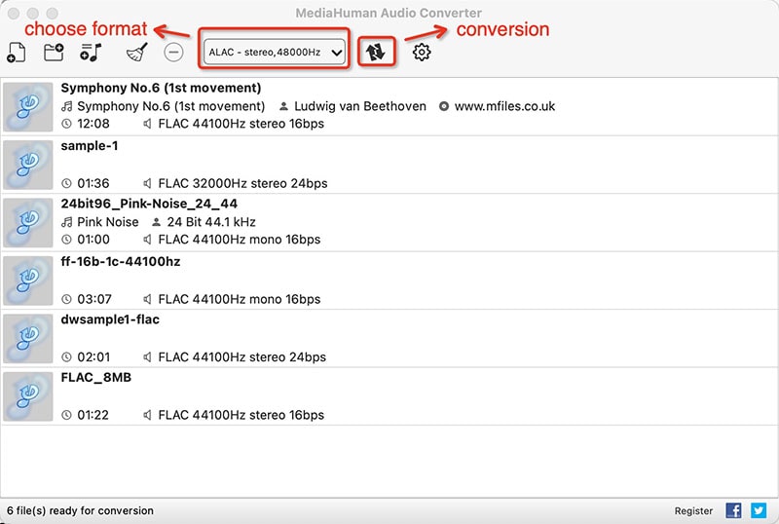Clear the list with the broom icon
Image resolution: width=779 pixels, height=524 pixels.
[136, 52]
